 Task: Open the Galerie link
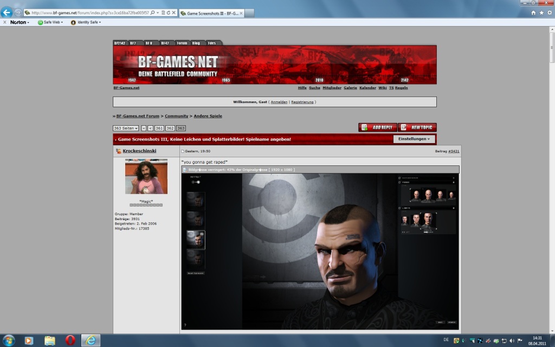click(x=351, y=88)
